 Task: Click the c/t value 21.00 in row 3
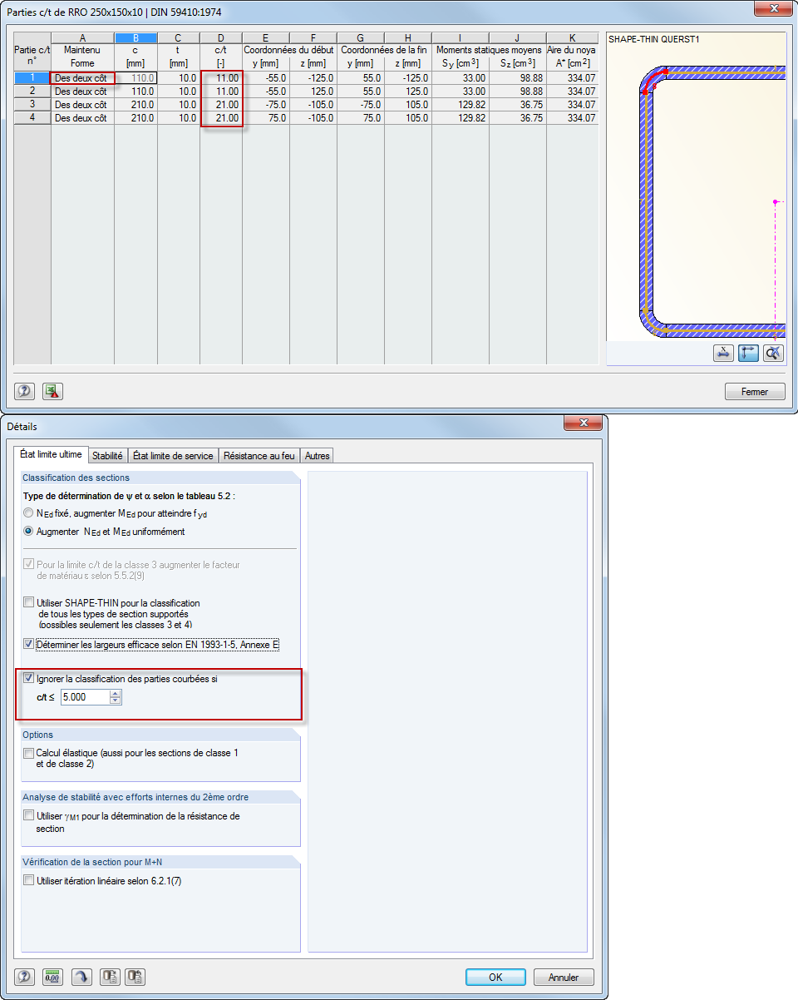(x=221, y=104)
